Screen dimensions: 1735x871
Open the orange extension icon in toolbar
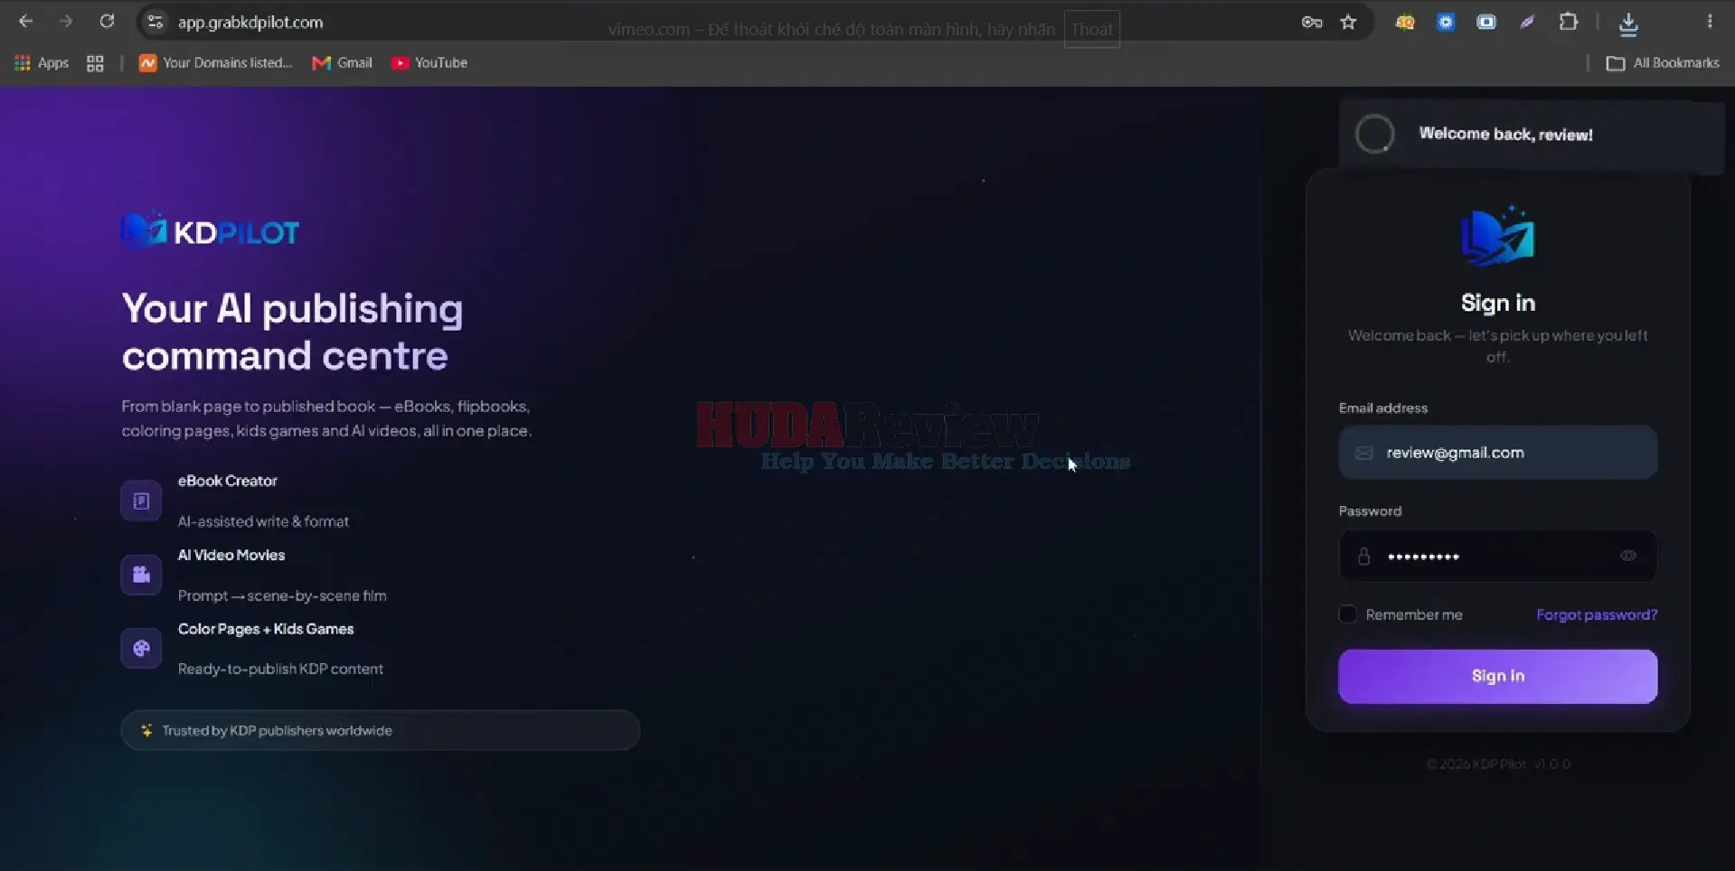(x=1404, y=22)
